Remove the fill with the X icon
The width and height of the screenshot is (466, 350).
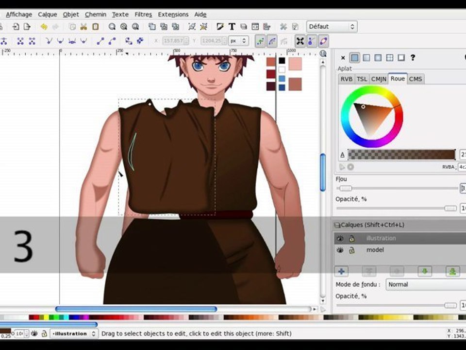343,58
